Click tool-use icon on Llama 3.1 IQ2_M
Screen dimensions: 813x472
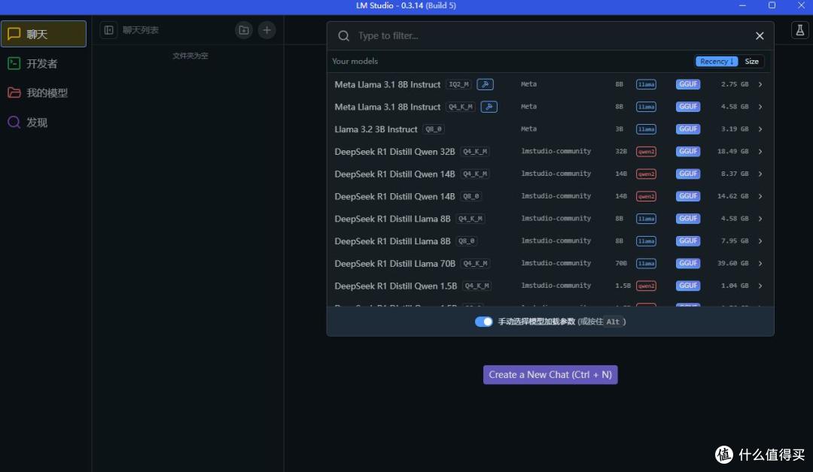pos(485,84)
